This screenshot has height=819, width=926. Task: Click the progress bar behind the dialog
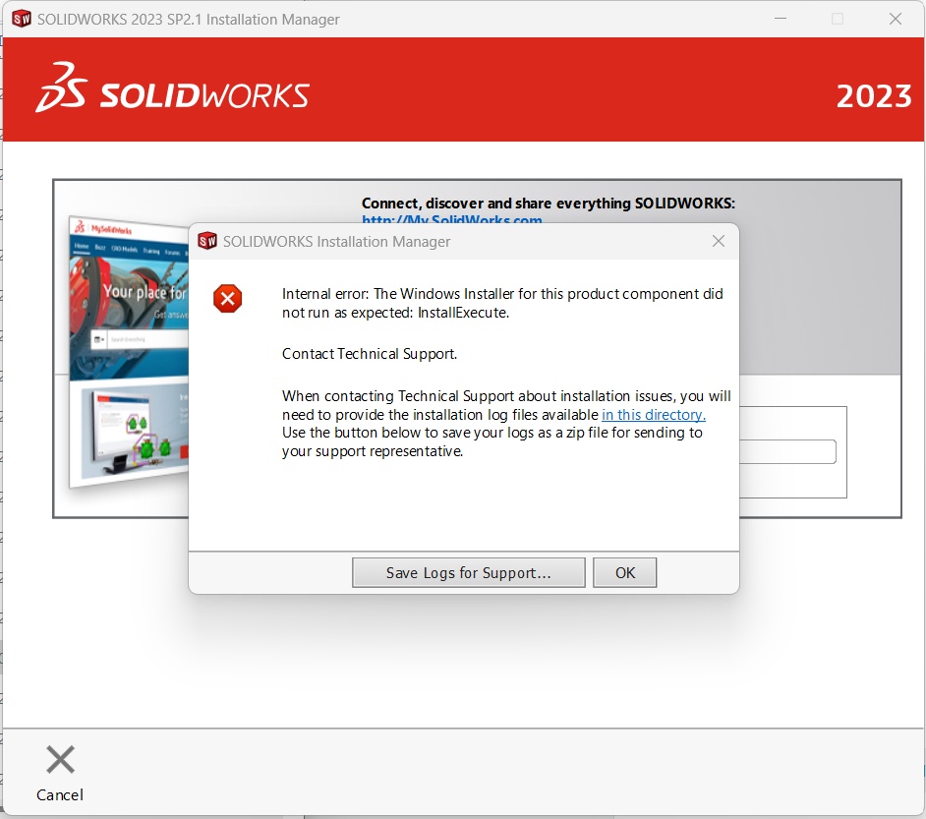point(787,451)
